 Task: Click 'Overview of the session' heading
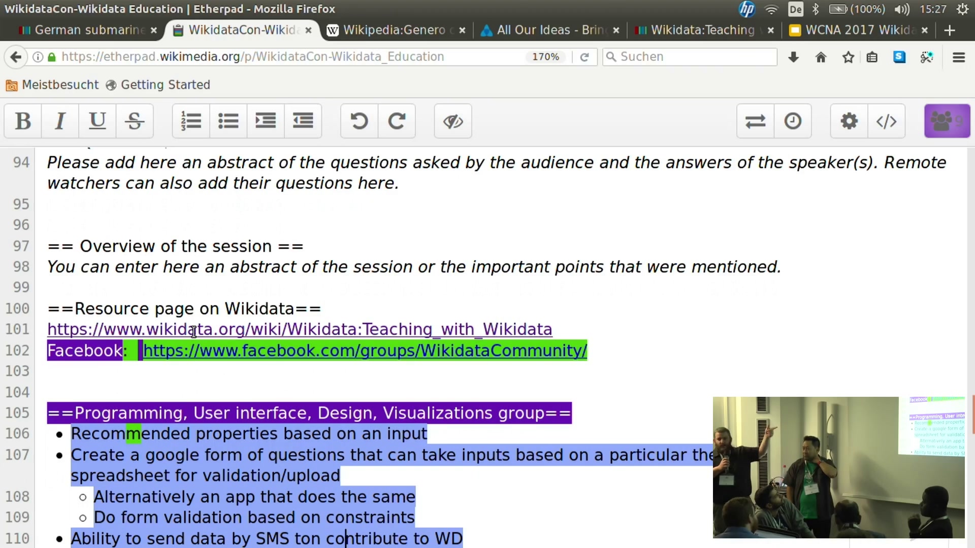[175, 247]
